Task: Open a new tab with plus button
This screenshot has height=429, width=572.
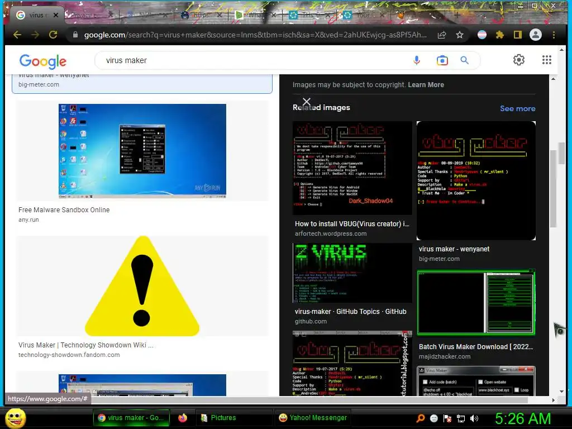Action: [457, 15]
